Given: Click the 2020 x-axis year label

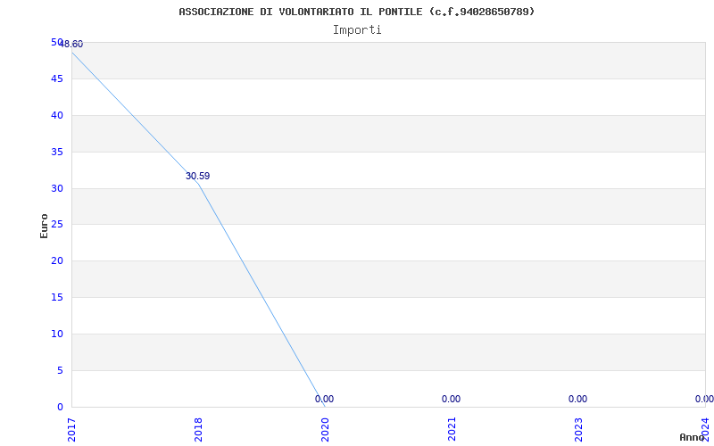Looking at the screenshot, I should pos(325,430).
